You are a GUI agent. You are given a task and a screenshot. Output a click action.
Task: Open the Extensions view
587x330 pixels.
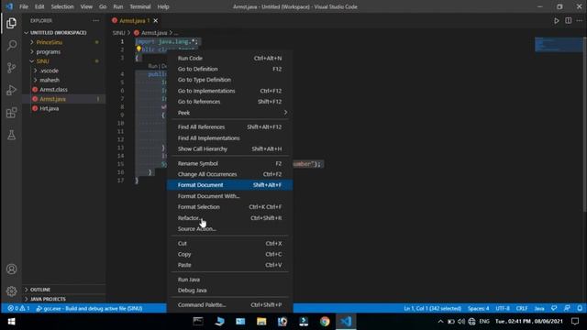coord(12,113)
